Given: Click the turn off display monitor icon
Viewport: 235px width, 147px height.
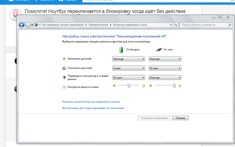Looking at the screenshot, I should [x=64, y=68].
